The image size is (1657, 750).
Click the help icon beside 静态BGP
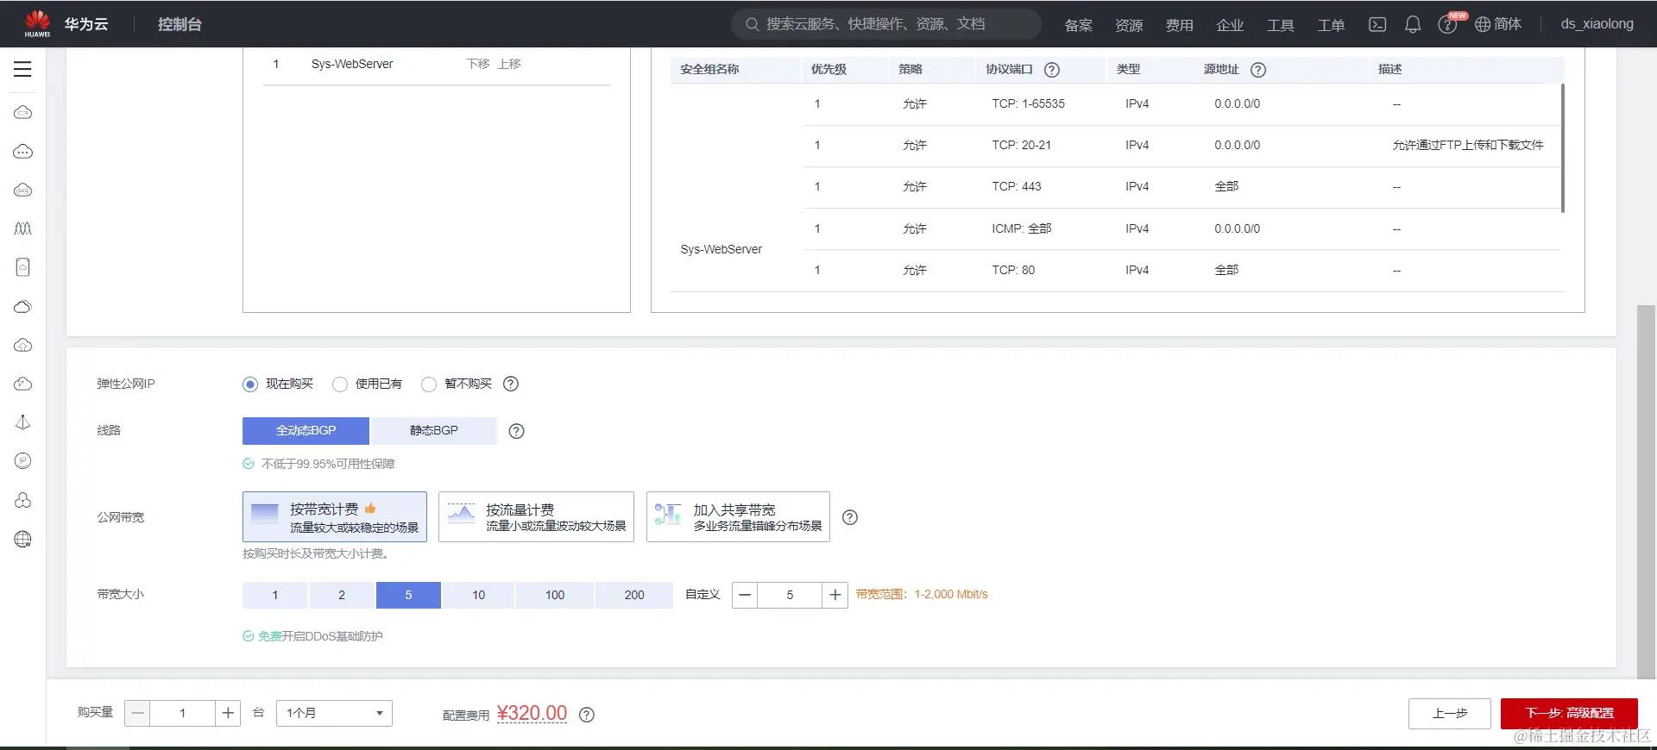point(516,431)
